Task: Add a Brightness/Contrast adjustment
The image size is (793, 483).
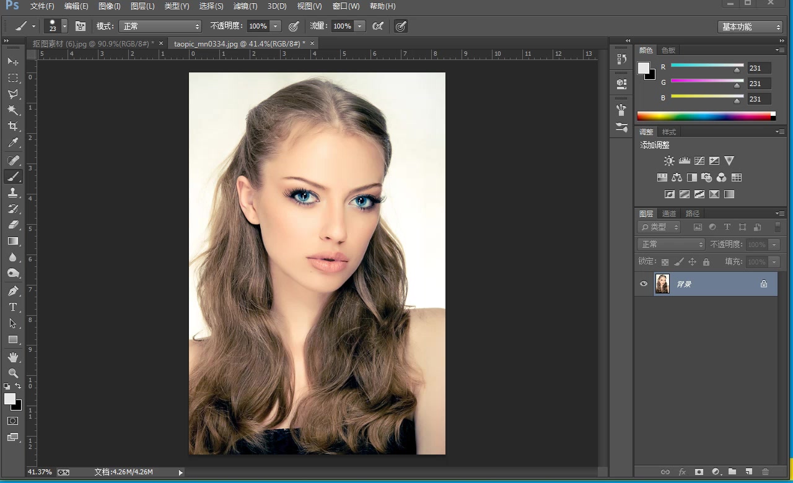Action: click(x=669, y=161)
